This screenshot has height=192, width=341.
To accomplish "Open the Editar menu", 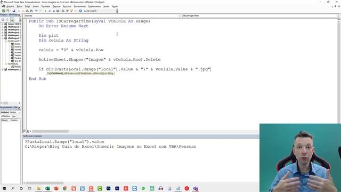I will (x=20, y=6).
